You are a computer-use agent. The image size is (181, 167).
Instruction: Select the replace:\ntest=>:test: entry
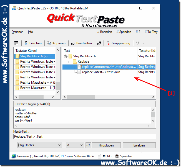click(x=101, y=72)
